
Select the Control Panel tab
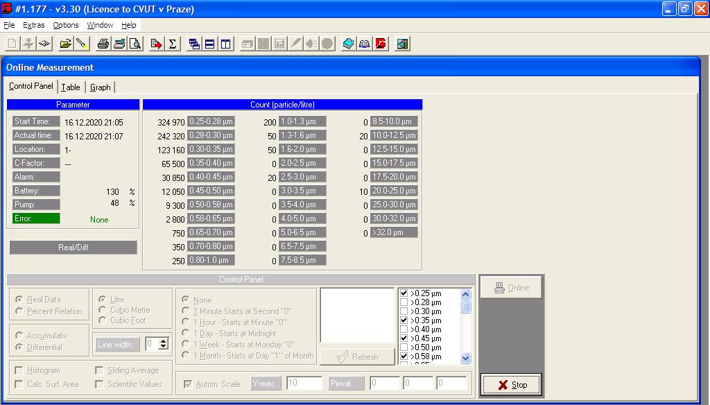[31, 86]
